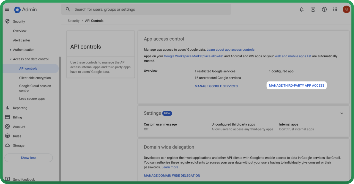
Task: Click the Reporting bar chart icon
Action: (x=7, y=108)
